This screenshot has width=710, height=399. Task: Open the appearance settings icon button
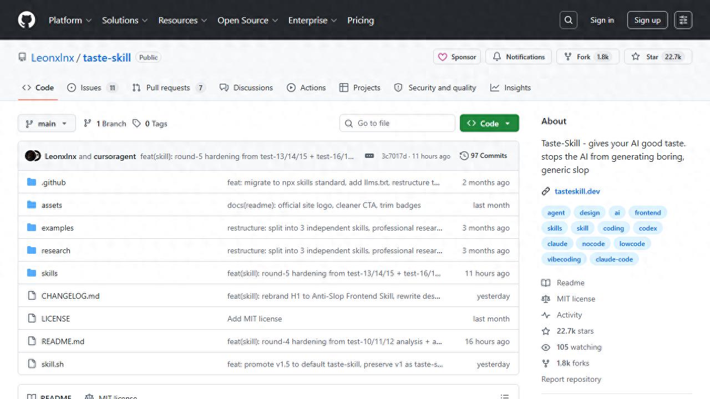tap(683, 20)
